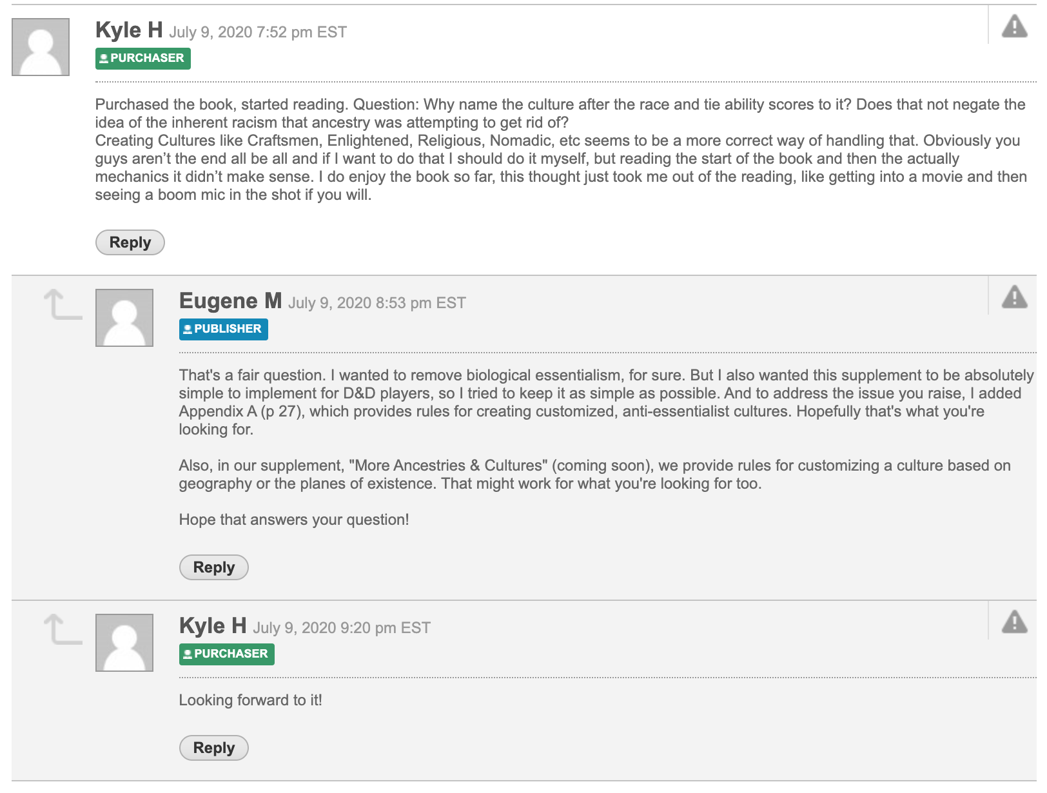Click the reply arrow icon beside Eugene M's comment
1047x793 pixels.
[63, 304]
